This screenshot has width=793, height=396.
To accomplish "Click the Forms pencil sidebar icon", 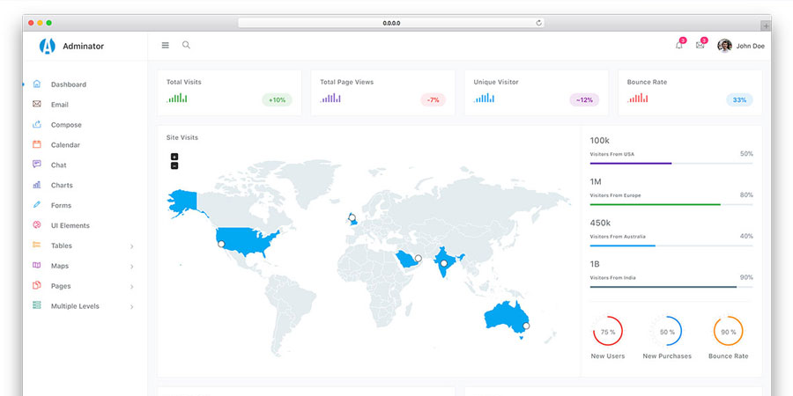I will [x=36, y=204].
